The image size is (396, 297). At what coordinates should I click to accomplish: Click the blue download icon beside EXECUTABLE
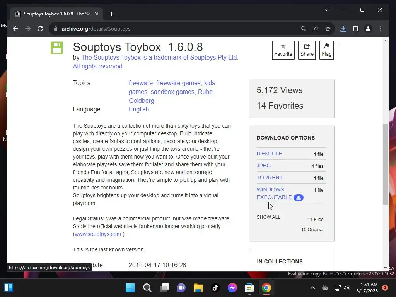coord(298,198)
